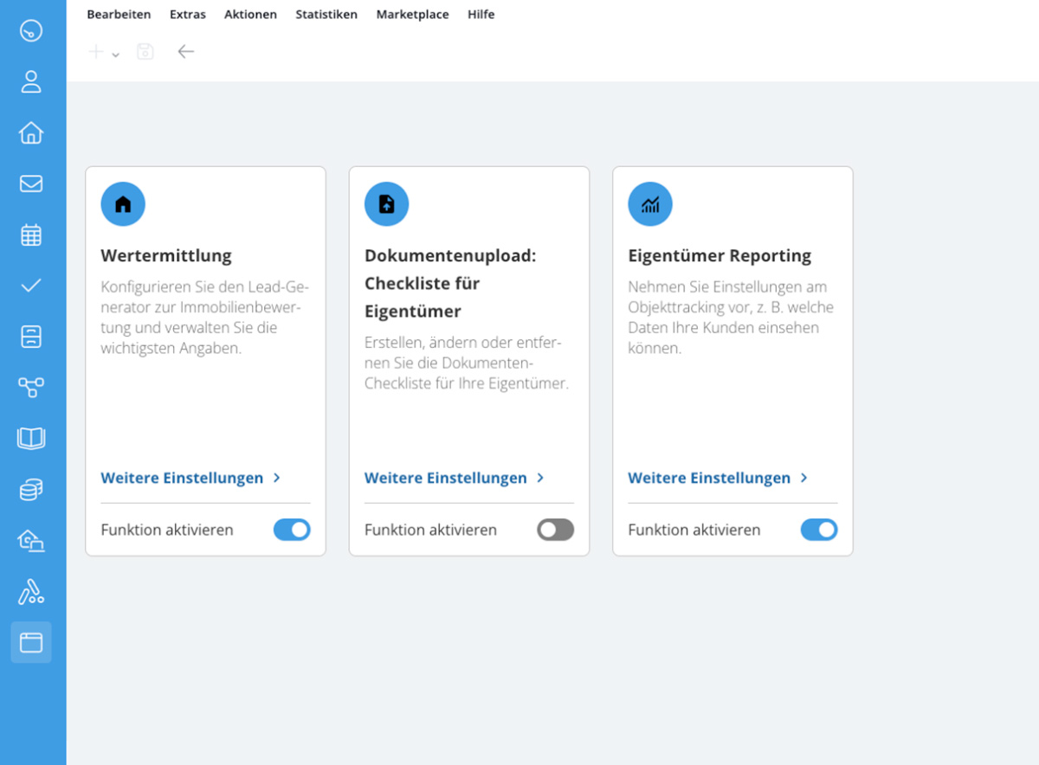Open the process workflow icon in sidebar
This screenshot has height=765, width=1039.
click(x=31, y=387)
